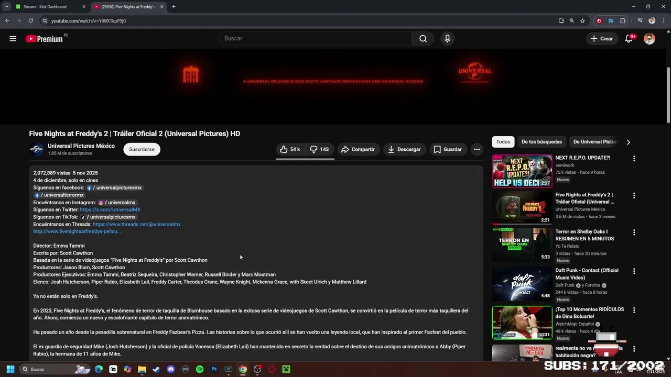Open universalterrormx Facebook link

coord(59,195)
